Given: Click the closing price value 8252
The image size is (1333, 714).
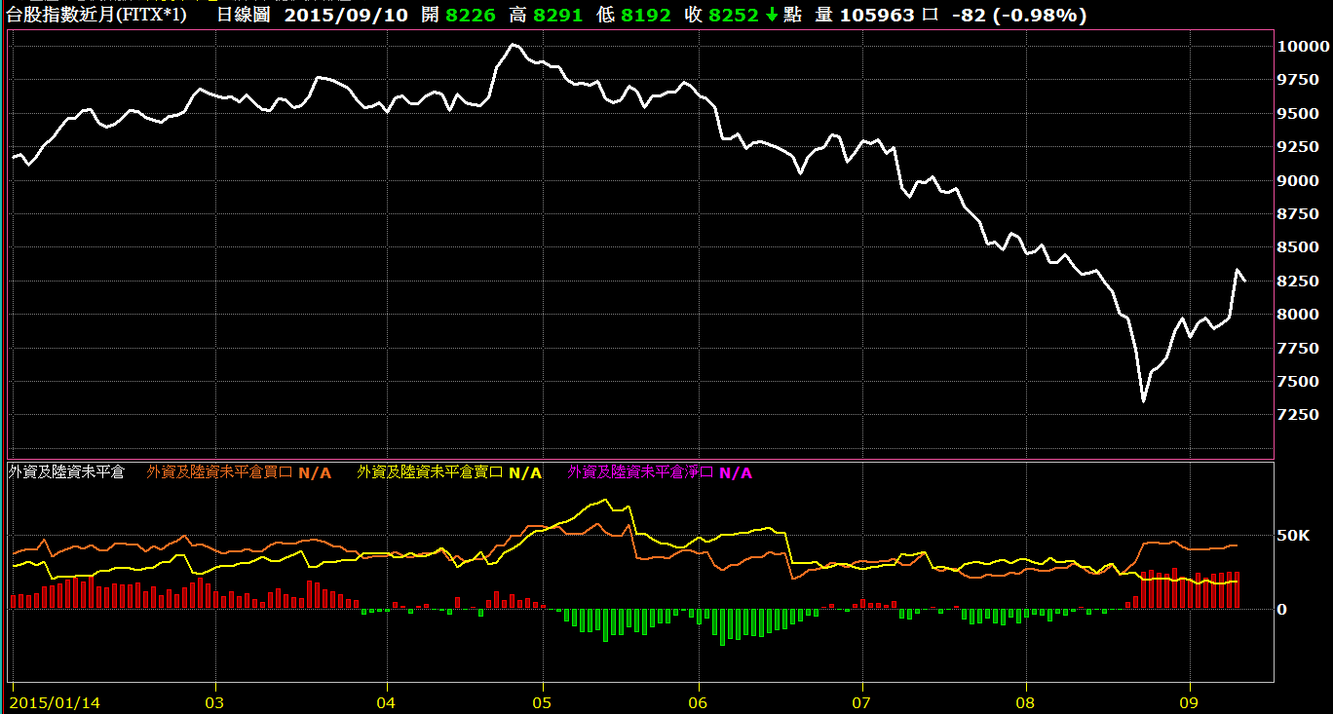Looking at the screenshot, I should click(734, 16).
